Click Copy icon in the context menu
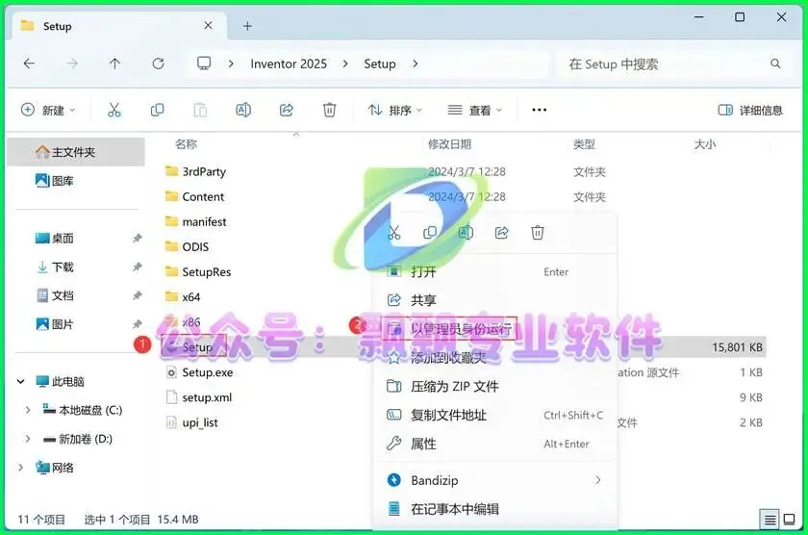 click(x=430, y=233)
